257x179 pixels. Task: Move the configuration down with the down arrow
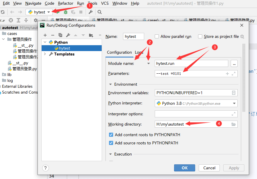(x=83, y=35)
